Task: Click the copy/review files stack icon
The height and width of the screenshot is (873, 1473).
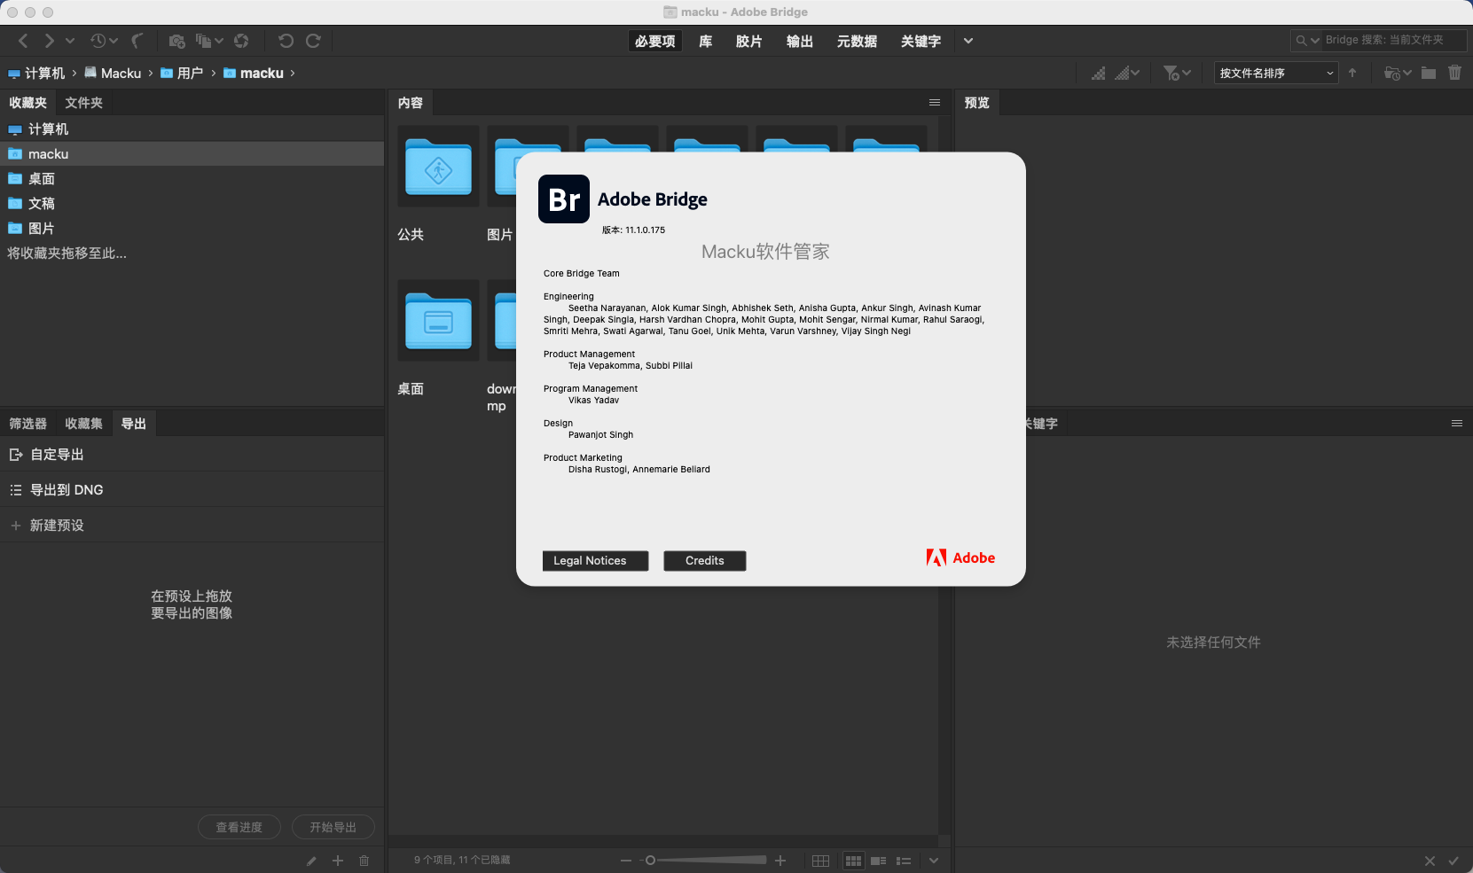Action: [204, 41]
